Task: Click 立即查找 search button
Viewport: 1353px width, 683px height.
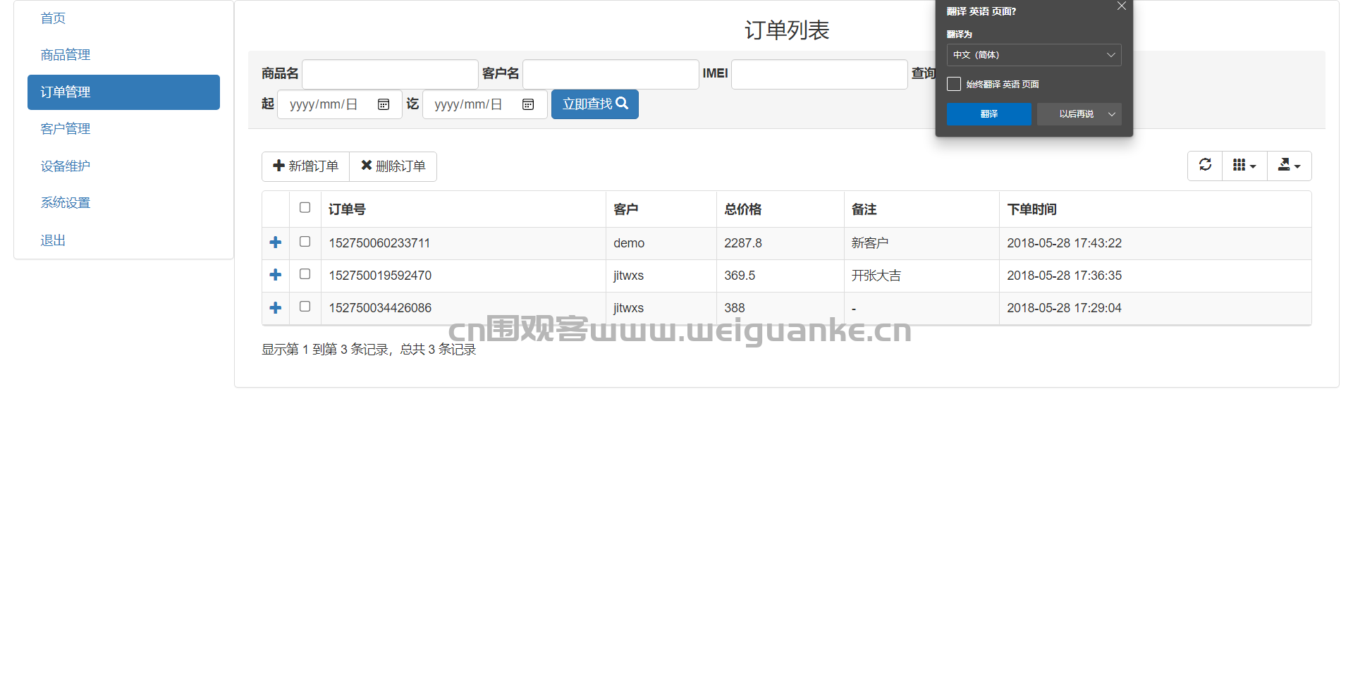Action: (x=594, y=104)
